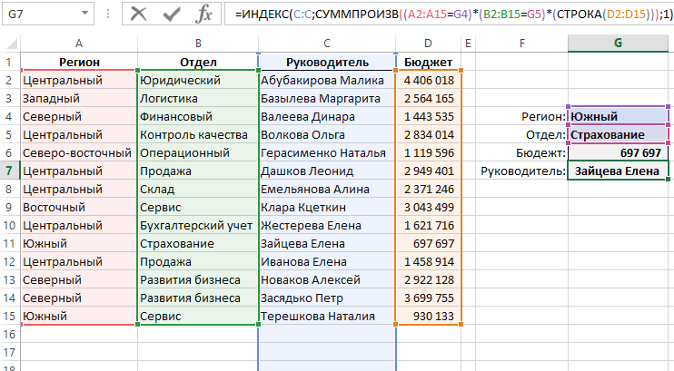This screenshot has width=674, height=371.
Task: Select row 16 header
Action: point(10,334)
